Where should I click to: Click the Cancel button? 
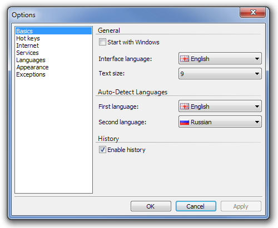coord(196,206)
